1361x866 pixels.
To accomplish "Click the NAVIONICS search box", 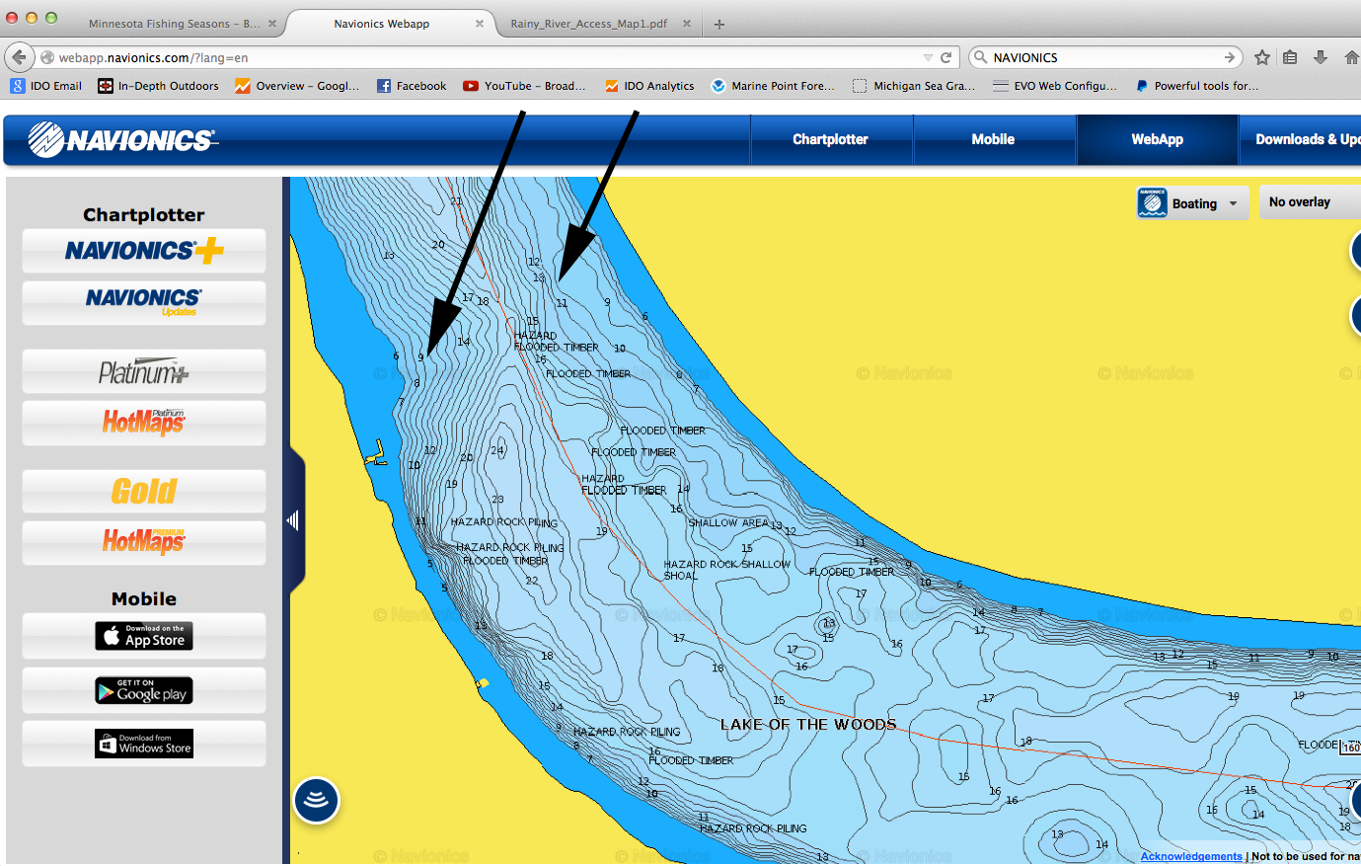I will (1105, 57).
